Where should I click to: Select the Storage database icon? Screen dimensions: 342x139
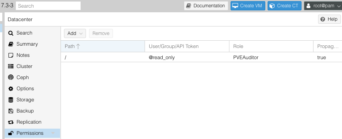point(11,100)
